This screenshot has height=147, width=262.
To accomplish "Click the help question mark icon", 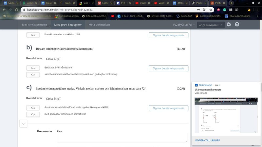I will [x=237, y=24].
